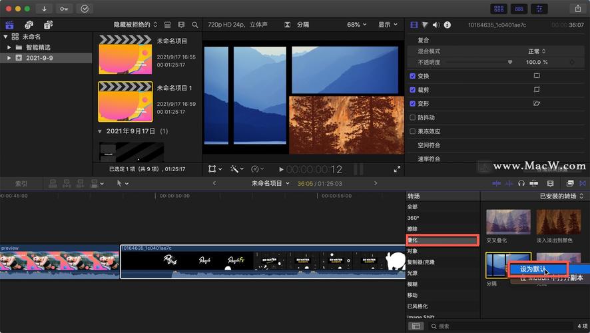590x333 pixels.
Task: Toggle the timeline layout icon in title bar
Action: (x=519, y=9)
